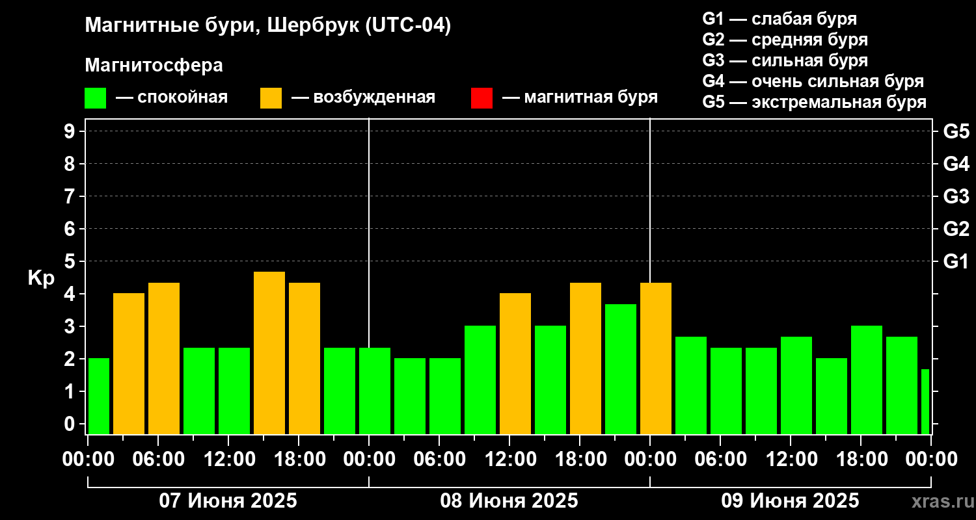Click the '— спокойная' legend label
Image resolution: width=976 pixels, height=520 pixels.
(172, 97)
